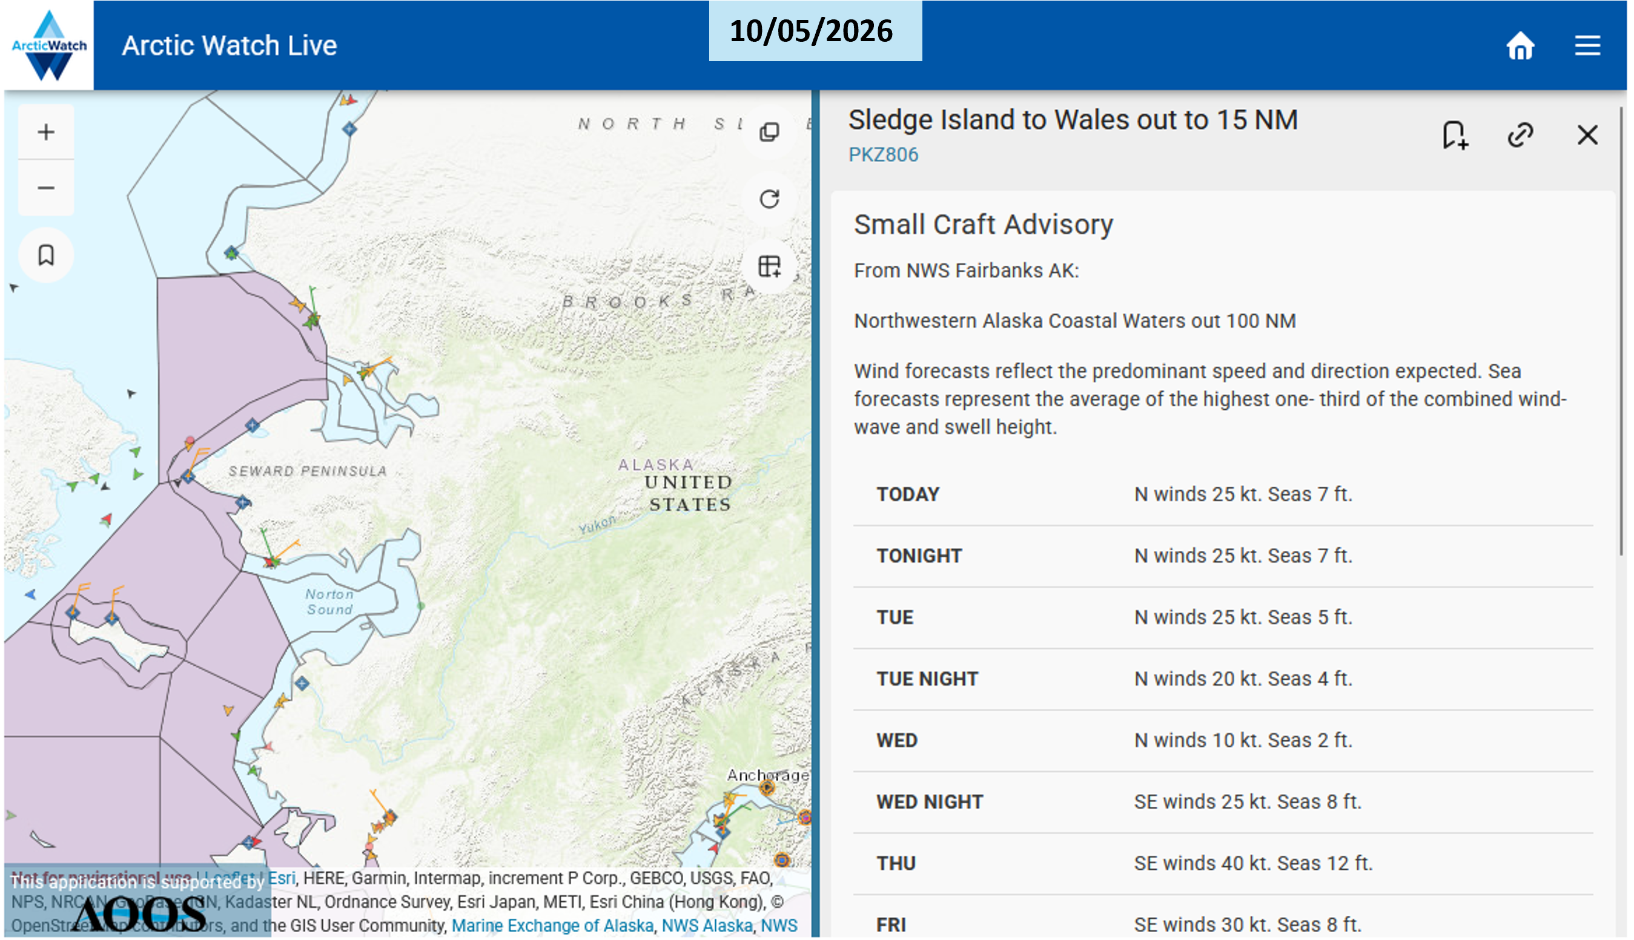Screen dimensions: 1634x940
Task: Click 'N winds 25 kt. Seas 5 ft.' text
Action: coord(1243,617)
